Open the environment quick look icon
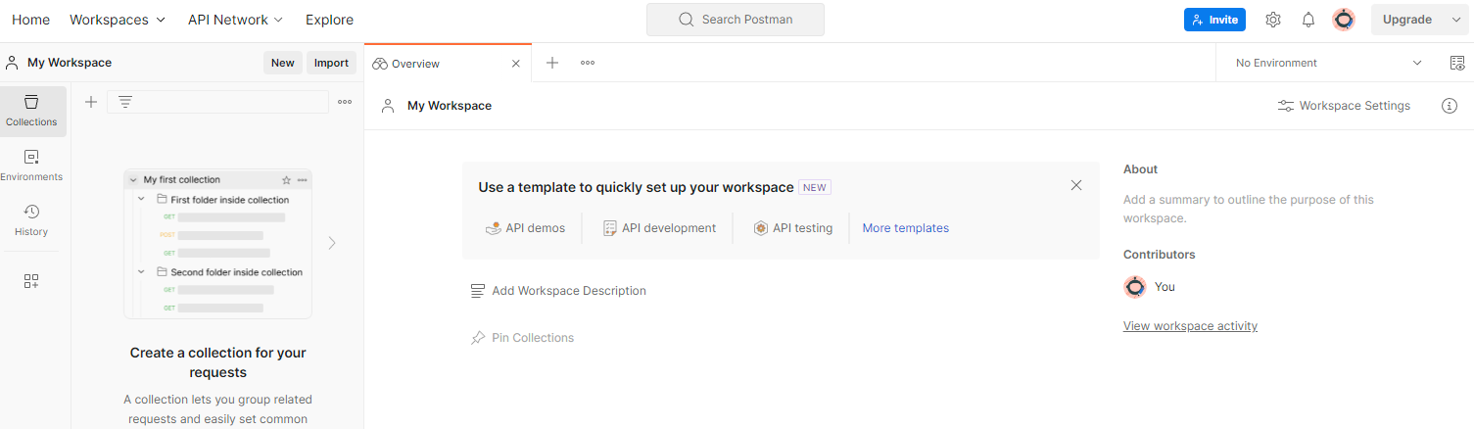The height and width of the screenshot is (429, 1474). [x=1456, y=63]
